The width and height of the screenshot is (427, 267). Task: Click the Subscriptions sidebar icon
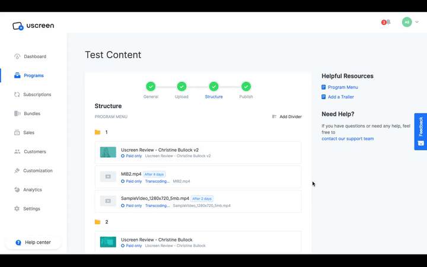(17, 94)
